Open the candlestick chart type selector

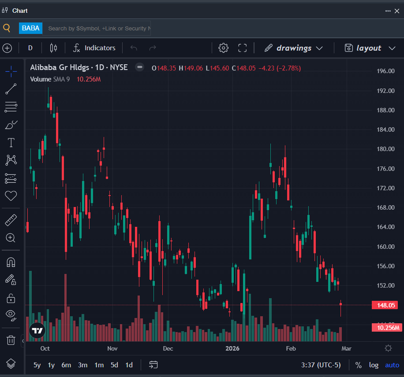pos(53,48)
